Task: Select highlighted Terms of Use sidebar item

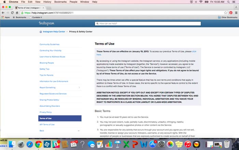Action: click(60, 118)
